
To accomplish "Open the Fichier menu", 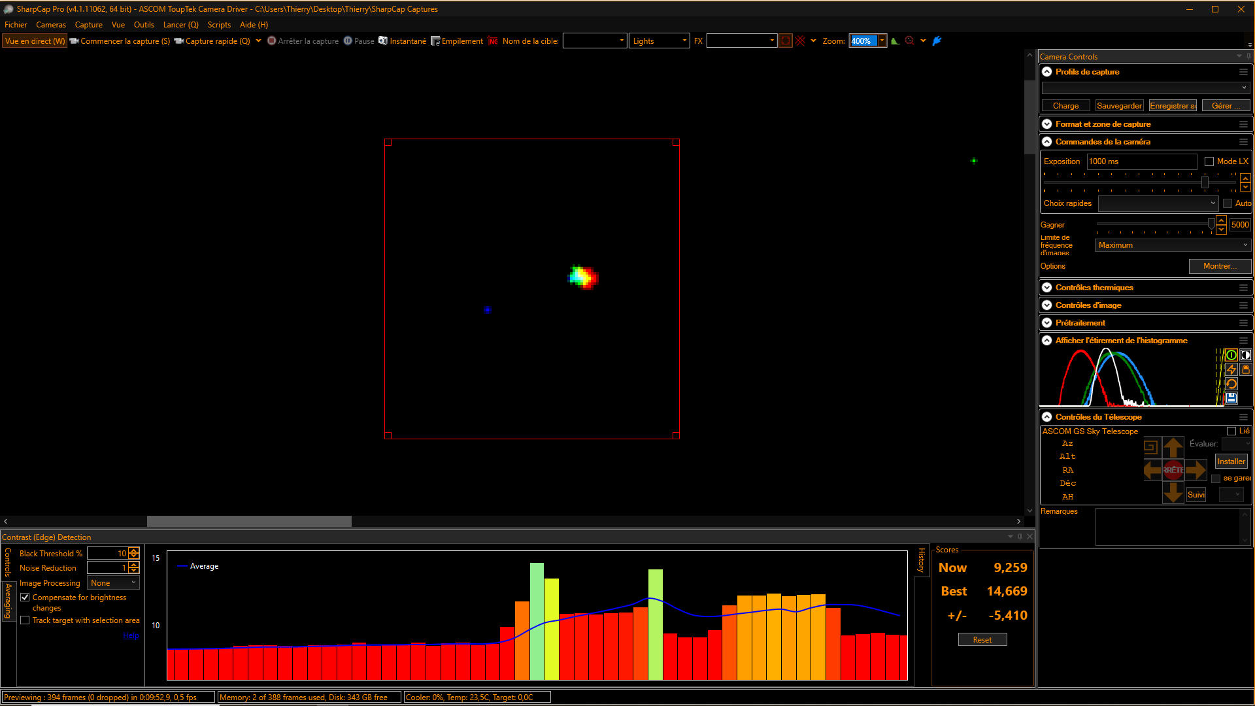I will 16,25.
